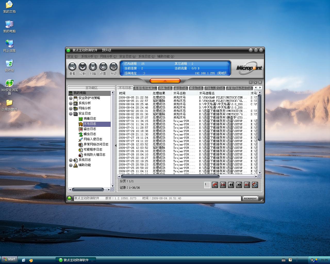Viewport: 330px width, 264px height.
Task: Click the Micropoint logo
Action: pos(249,68)
